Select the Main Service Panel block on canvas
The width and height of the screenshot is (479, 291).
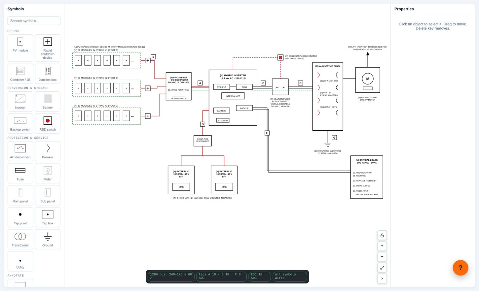coord(328,96)
